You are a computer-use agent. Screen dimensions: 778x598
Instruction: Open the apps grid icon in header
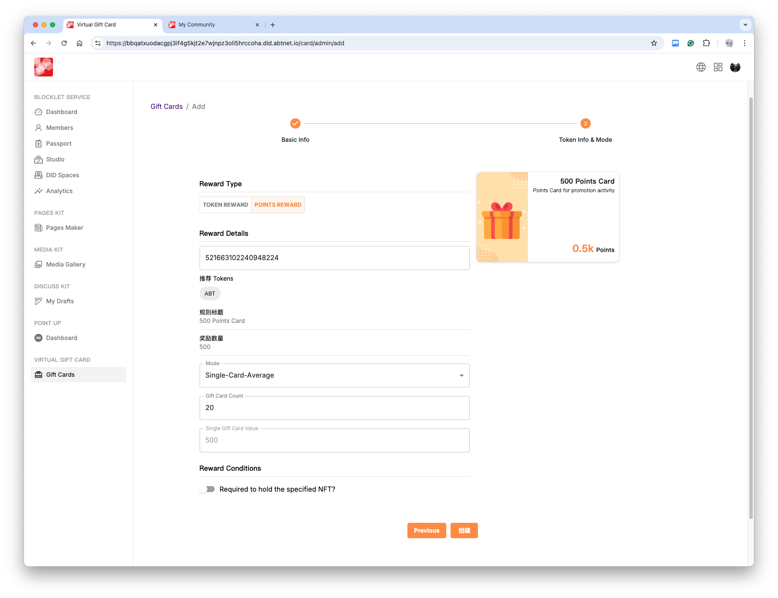coord(718,67)
